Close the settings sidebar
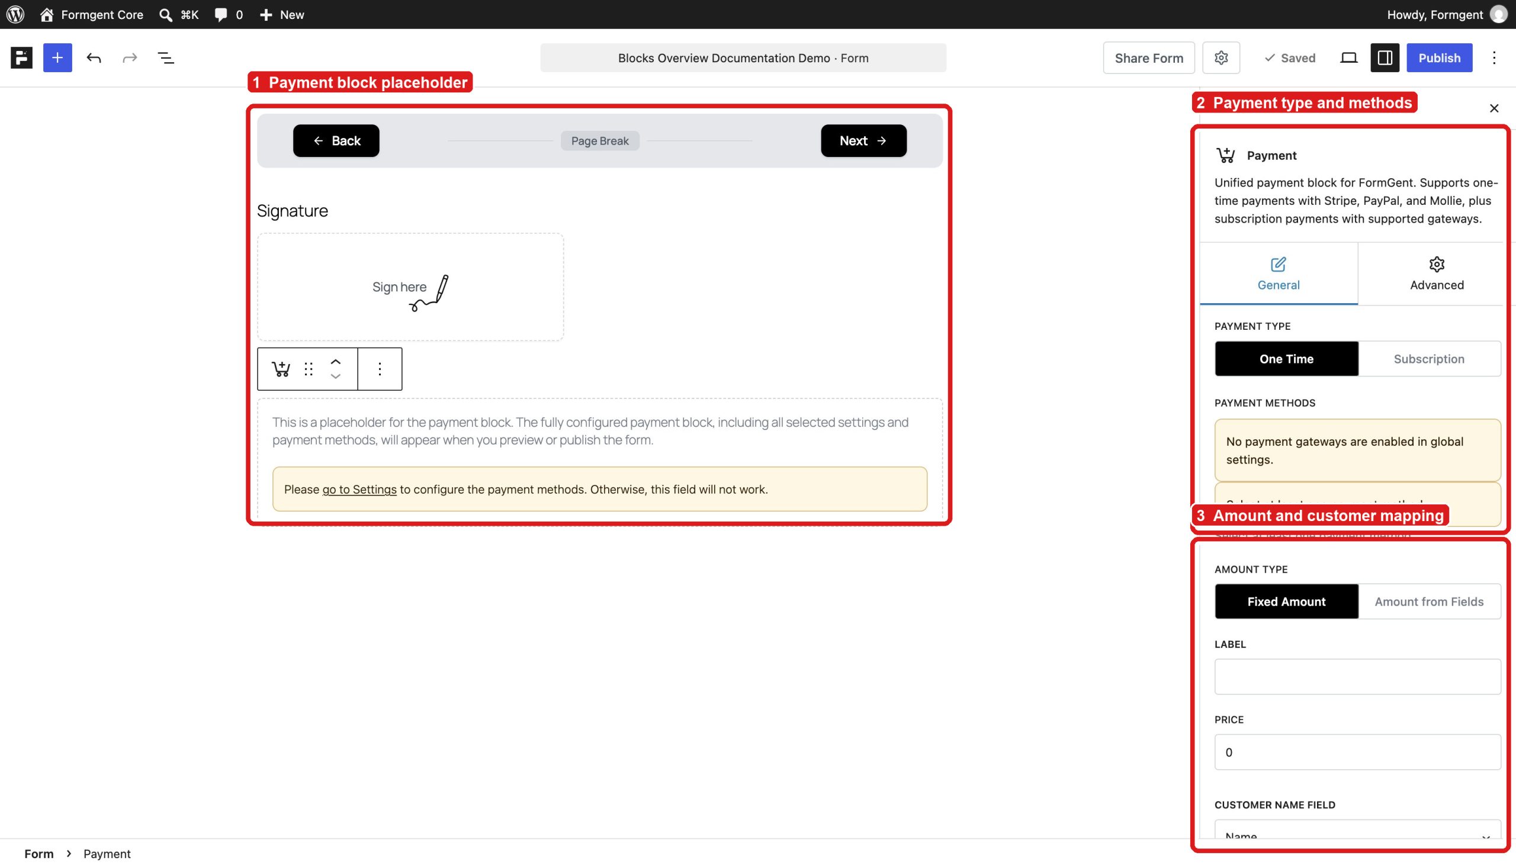 coord(1494,108)
